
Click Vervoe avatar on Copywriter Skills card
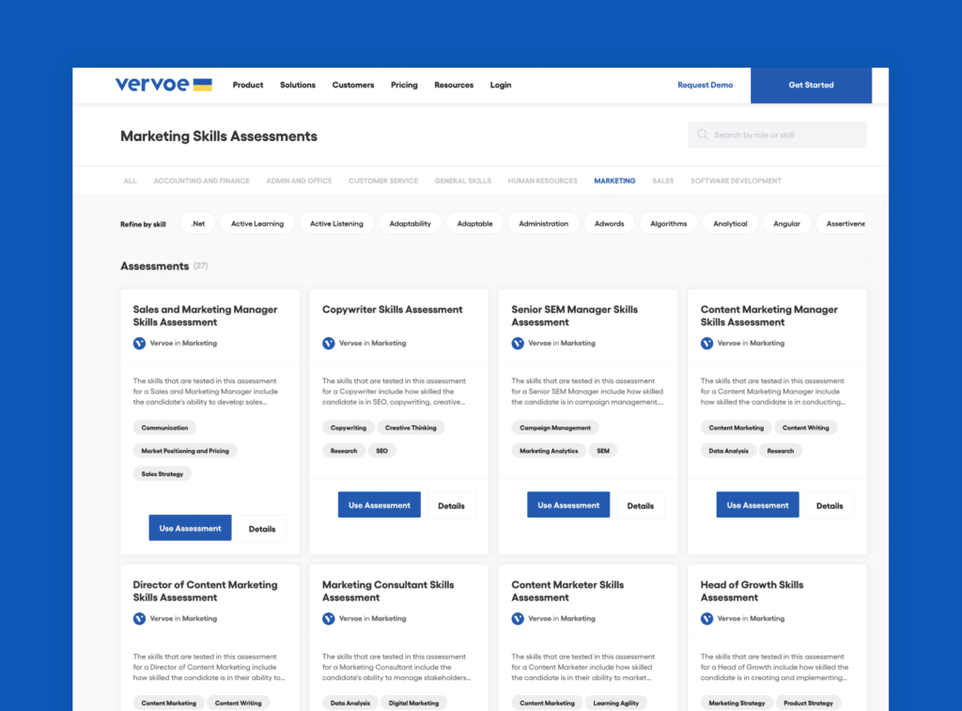pos(328,343)
